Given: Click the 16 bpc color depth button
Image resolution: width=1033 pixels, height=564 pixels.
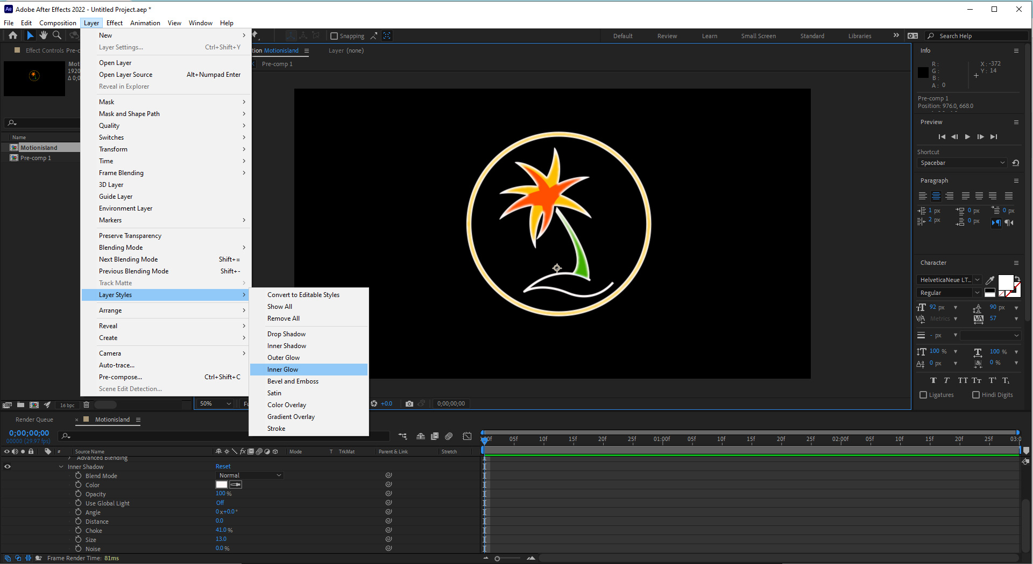Looking at the screenshot, I should pyautogui.click(x=67, y=406).
